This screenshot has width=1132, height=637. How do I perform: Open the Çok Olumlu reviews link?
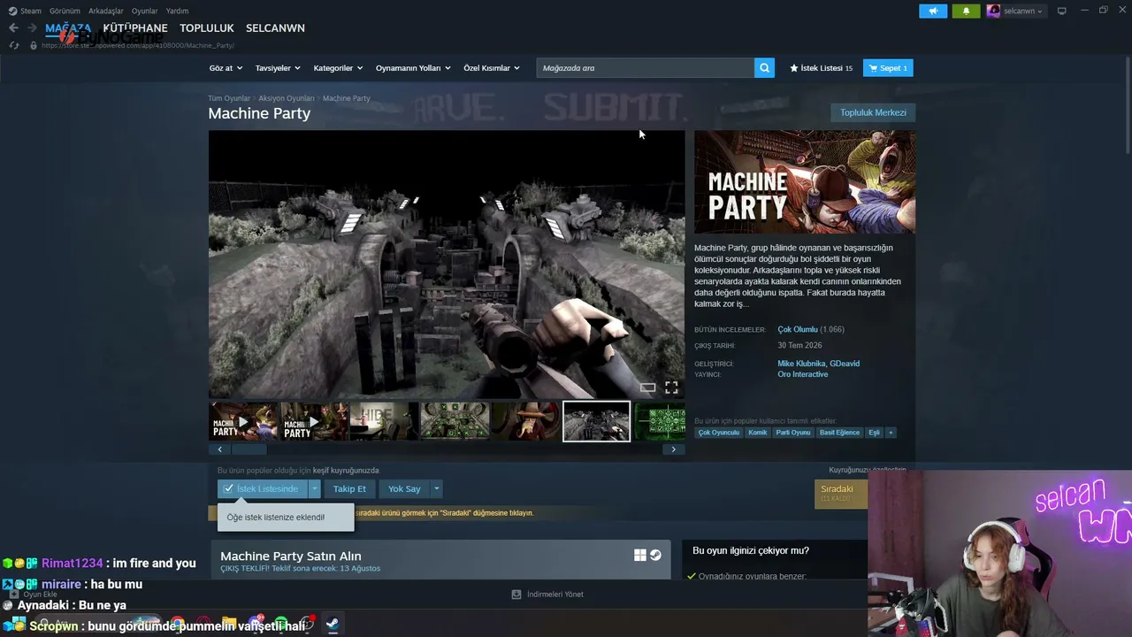pos(798,329)
